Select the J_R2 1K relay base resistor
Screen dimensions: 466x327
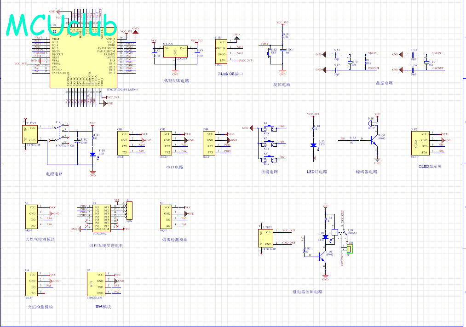click(x=304, y=251)
